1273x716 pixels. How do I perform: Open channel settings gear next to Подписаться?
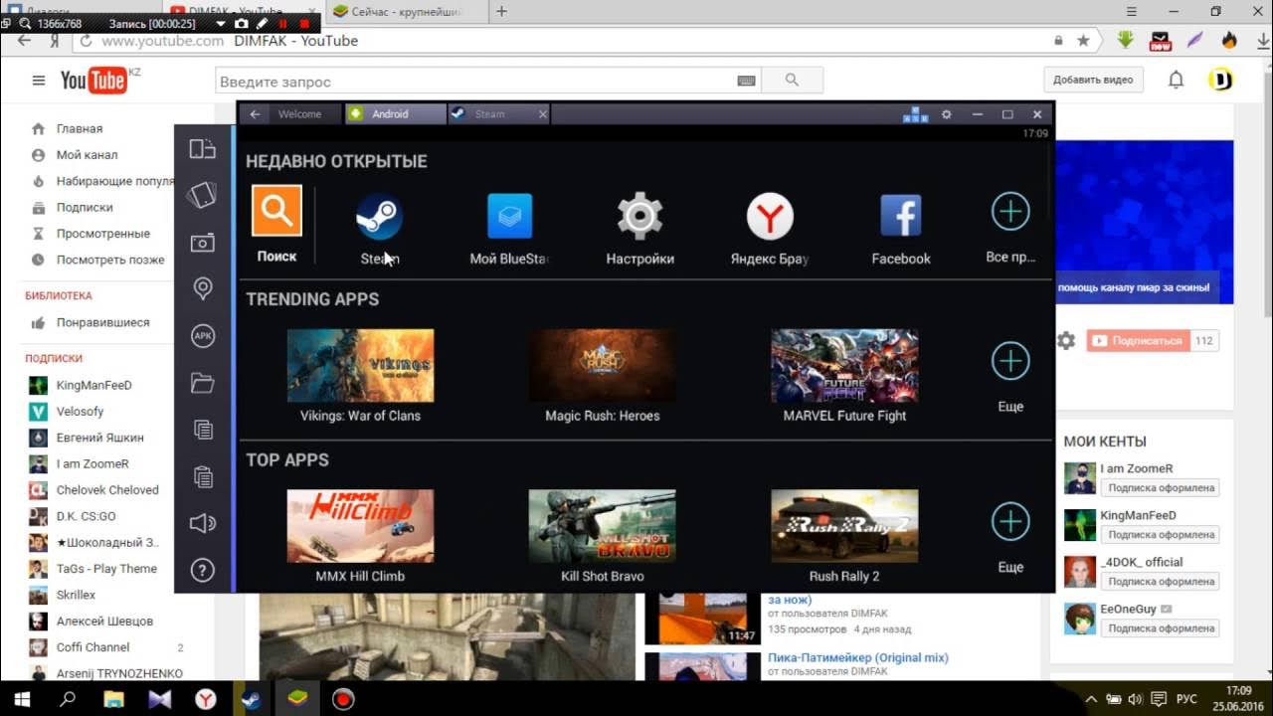1066,341
